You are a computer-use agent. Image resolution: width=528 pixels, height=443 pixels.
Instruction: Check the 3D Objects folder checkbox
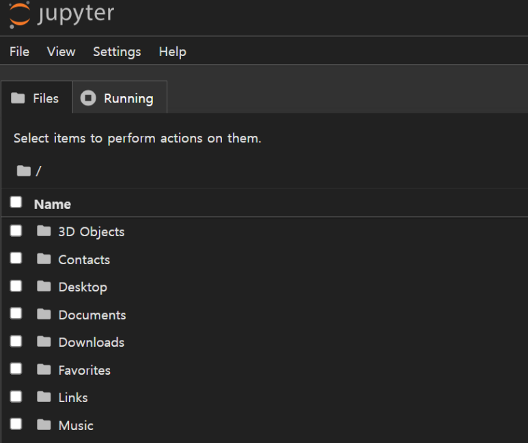coord(16,231)
